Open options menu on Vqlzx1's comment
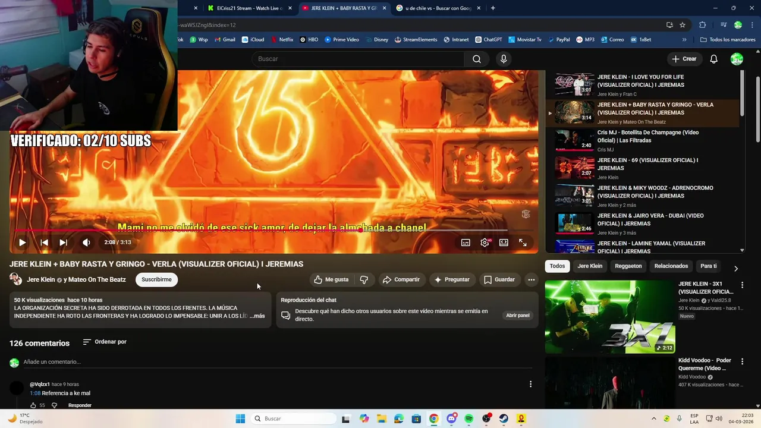The width and height of the screenshot is (761, 428). click(531, 385)
